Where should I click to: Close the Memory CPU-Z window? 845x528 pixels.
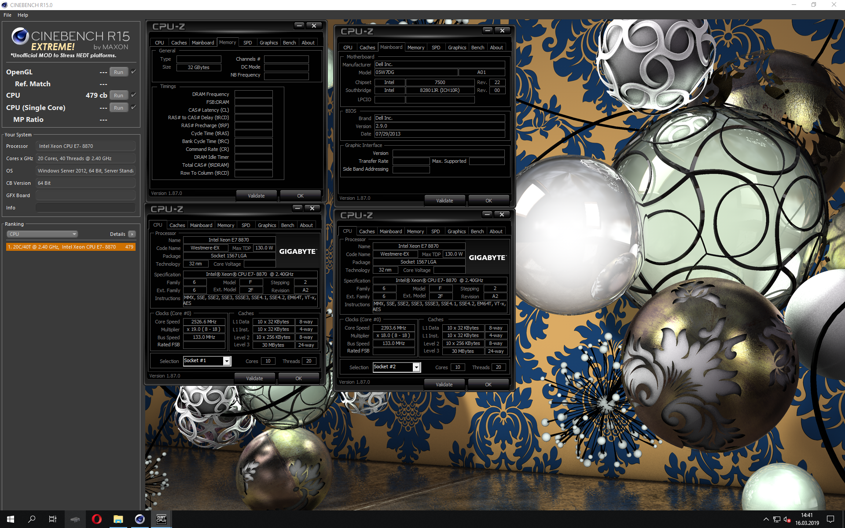(314, 26)
